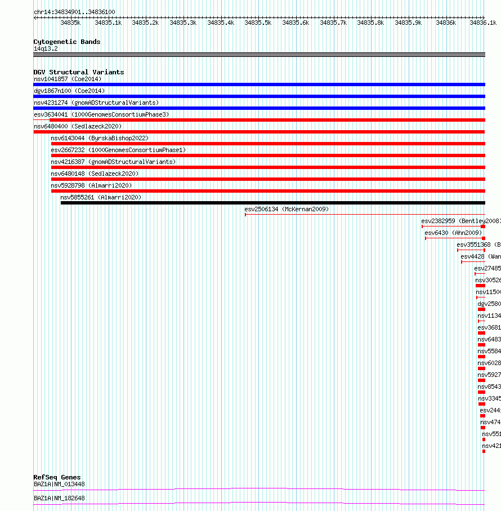Open variant nsv6480400 (Sedlazeck2020) label
The height and width of the screenshot is (511, 501).
coord(78,126)
